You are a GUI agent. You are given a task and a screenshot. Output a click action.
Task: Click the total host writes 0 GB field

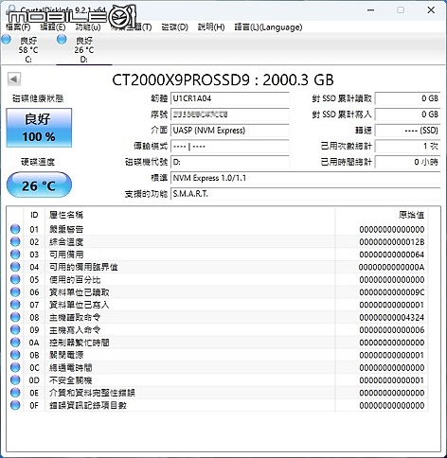tap(407, 114)
